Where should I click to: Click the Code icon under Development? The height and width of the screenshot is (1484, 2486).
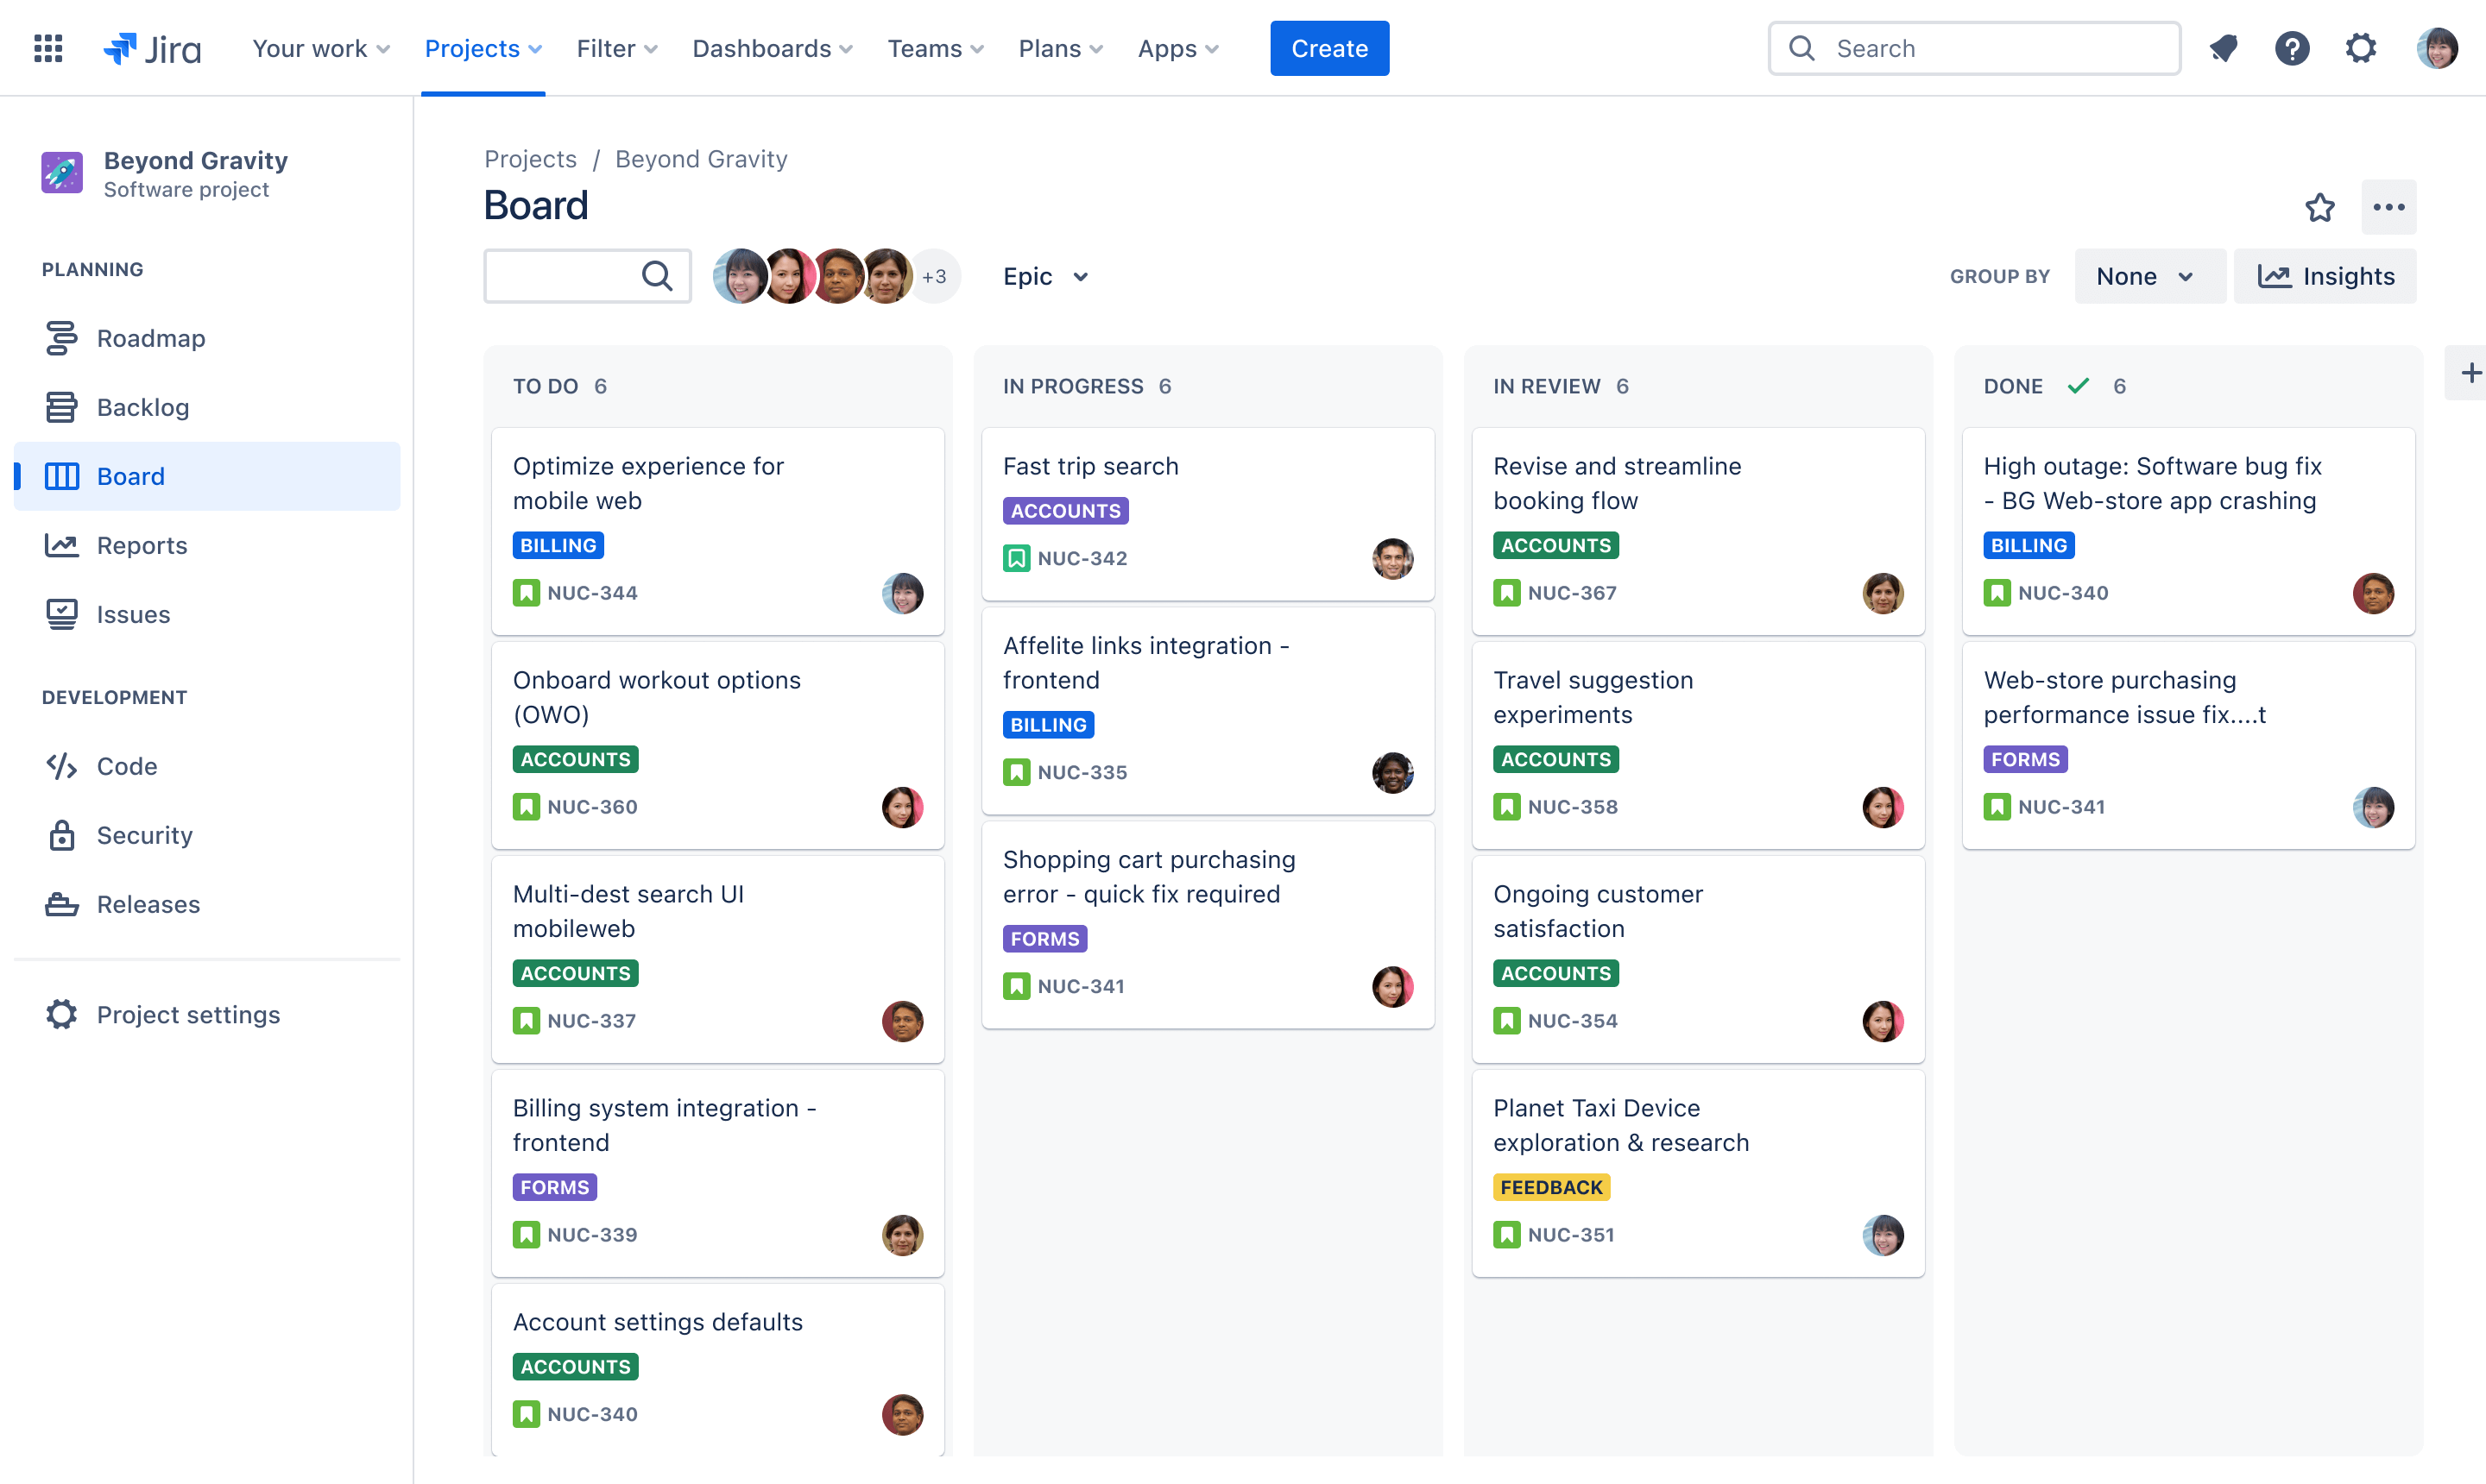click(60, 764)
